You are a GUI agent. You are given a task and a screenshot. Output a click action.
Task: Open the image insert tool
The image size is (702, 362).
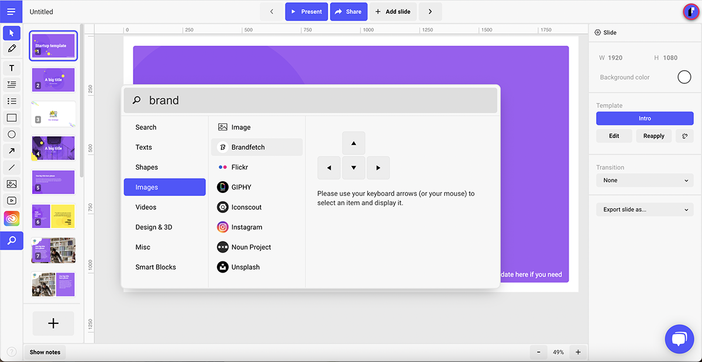(x=11, y=184)
